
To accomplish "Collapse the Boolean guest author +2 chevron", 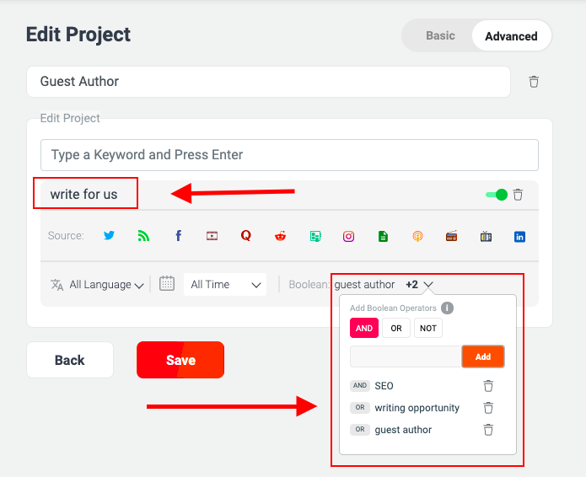I will [x=428, y=285].
